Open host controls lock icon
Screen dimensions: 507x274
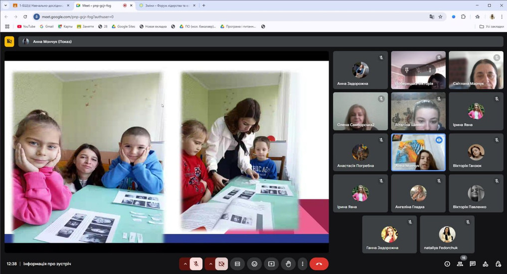498,264
